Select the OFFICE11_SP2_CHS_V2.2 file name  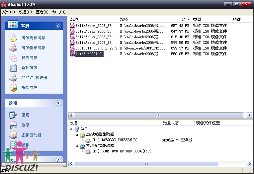pyautogui.click(x=96, y=48)
